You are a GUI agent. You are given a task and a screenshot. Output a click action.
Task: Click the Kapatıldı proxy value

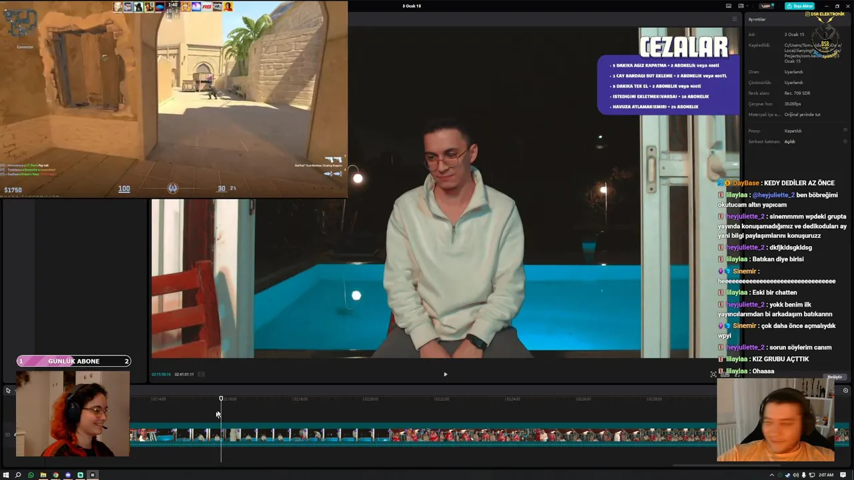click(793, 131)
